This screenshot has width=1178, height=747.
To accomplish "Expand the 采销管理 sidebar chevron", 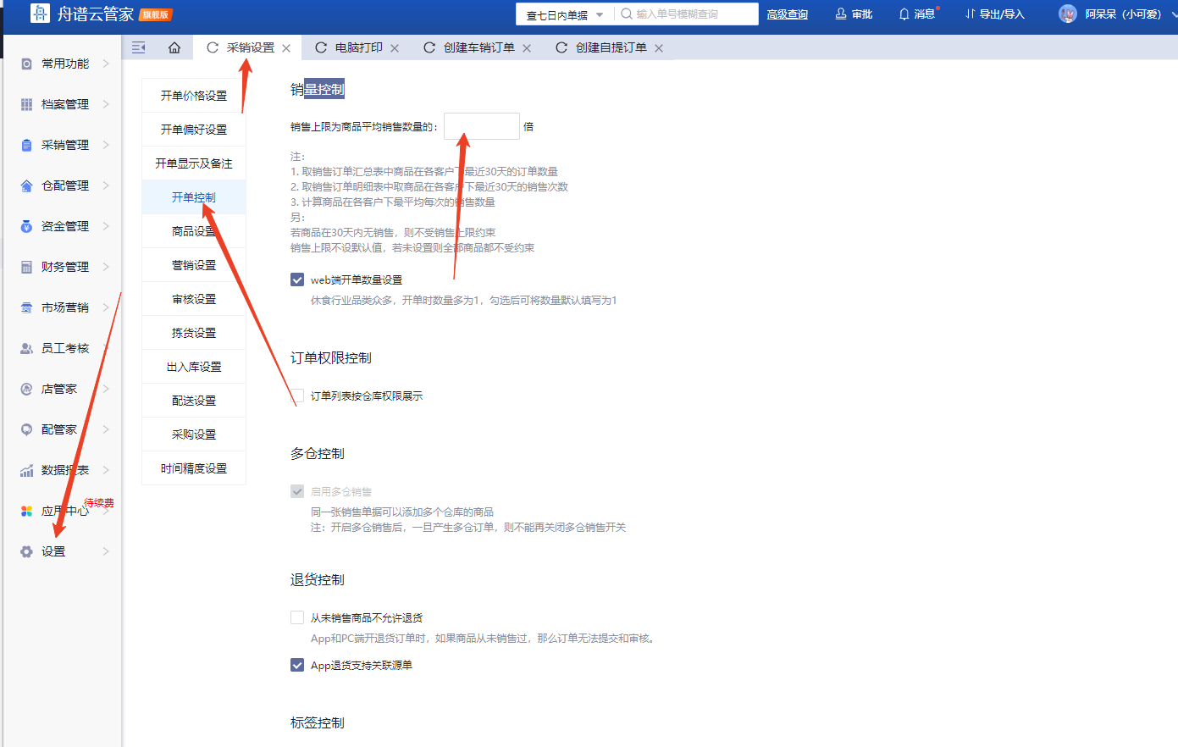I will [x=106, y=145].
